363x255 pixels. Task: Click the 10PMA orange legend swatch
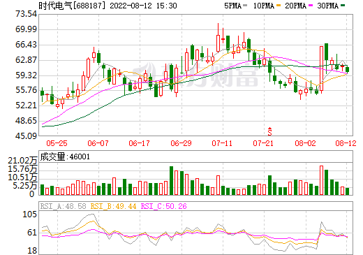point(279,6)
